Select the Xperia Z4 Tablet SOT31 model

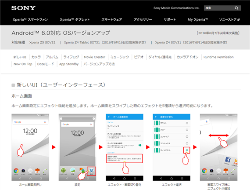click(105, 42)
